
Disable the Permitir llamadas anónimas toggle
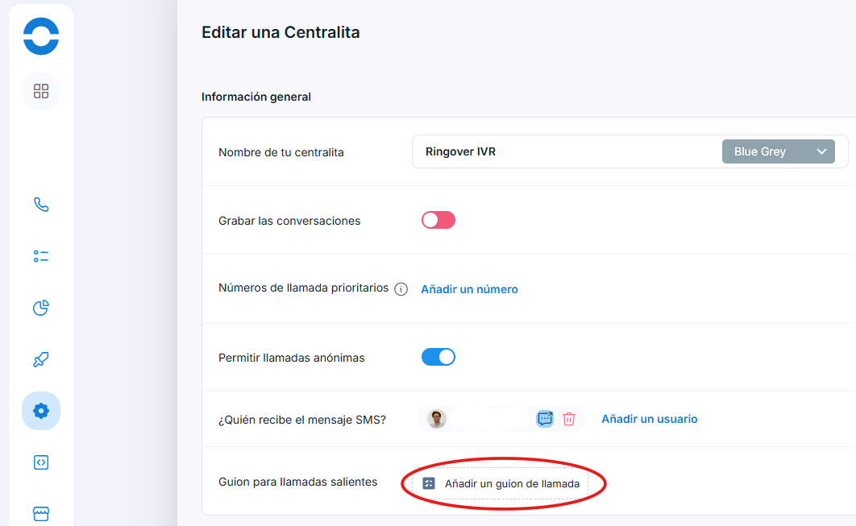438,357
